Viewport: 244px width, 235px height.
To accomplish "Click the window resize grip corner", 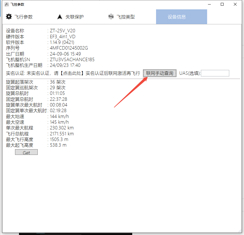I will tap(240, 231).
